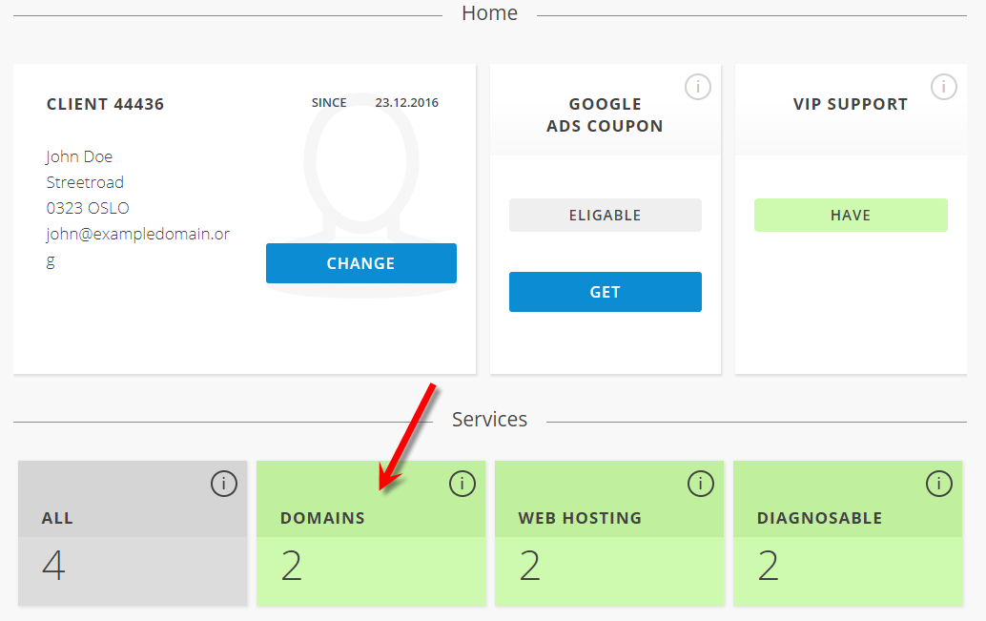Open the DIAGNOSABLE services tile
This screenshot has height=621, width=986.
click(848, 533)
